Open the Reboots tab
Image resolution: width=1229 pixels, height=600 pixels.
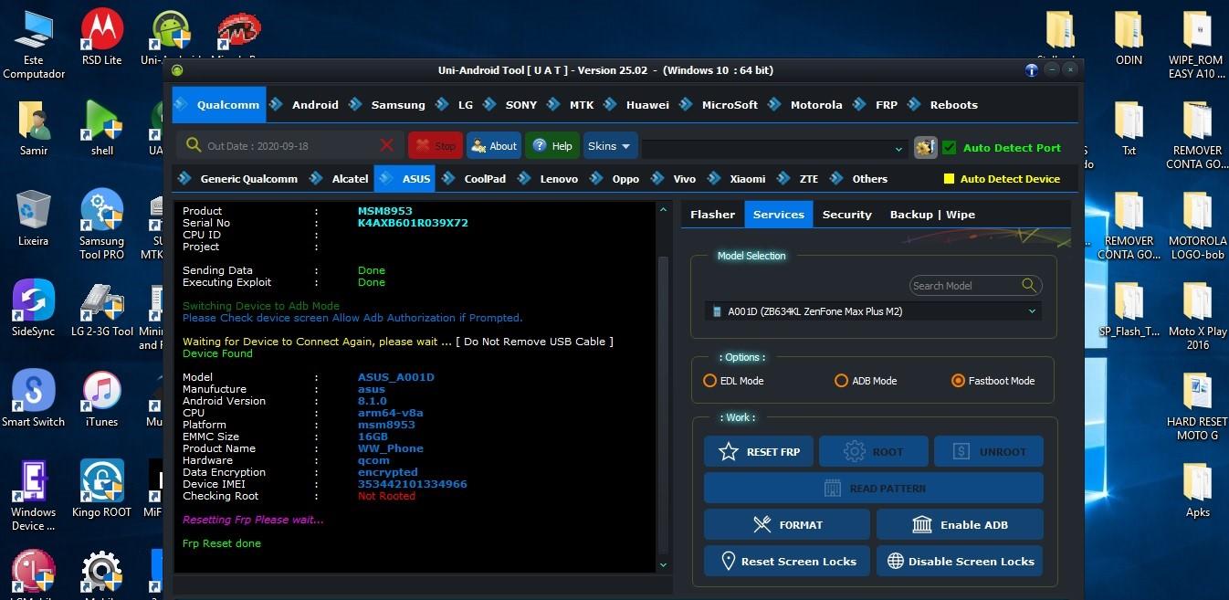(953, 105)
